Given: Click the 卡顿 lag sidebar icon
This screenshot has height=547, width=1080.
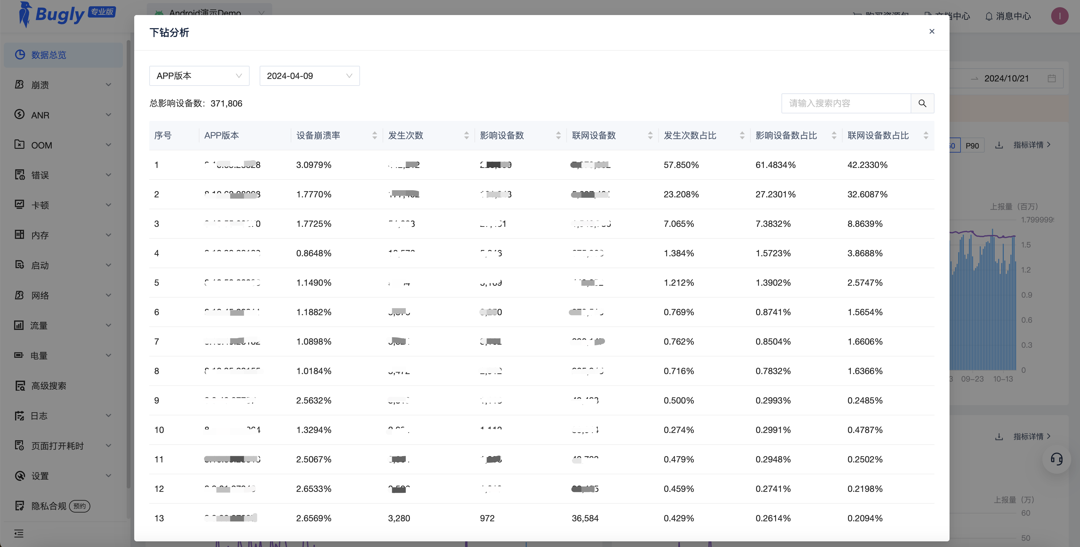Looking at the screenshot, I should coord(19,205).
